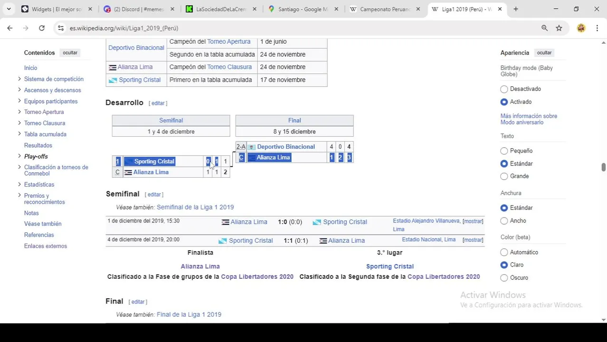This screenshot has height=342, width=607.
Task: Click Sporting Cristal flag icon in clasificados table
Action: coord(113,80)
